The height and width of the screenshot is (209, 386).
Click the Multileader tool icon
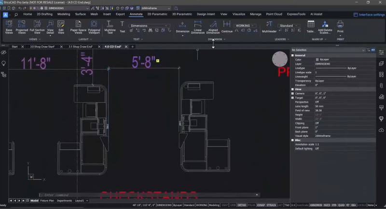coord(269,27)
